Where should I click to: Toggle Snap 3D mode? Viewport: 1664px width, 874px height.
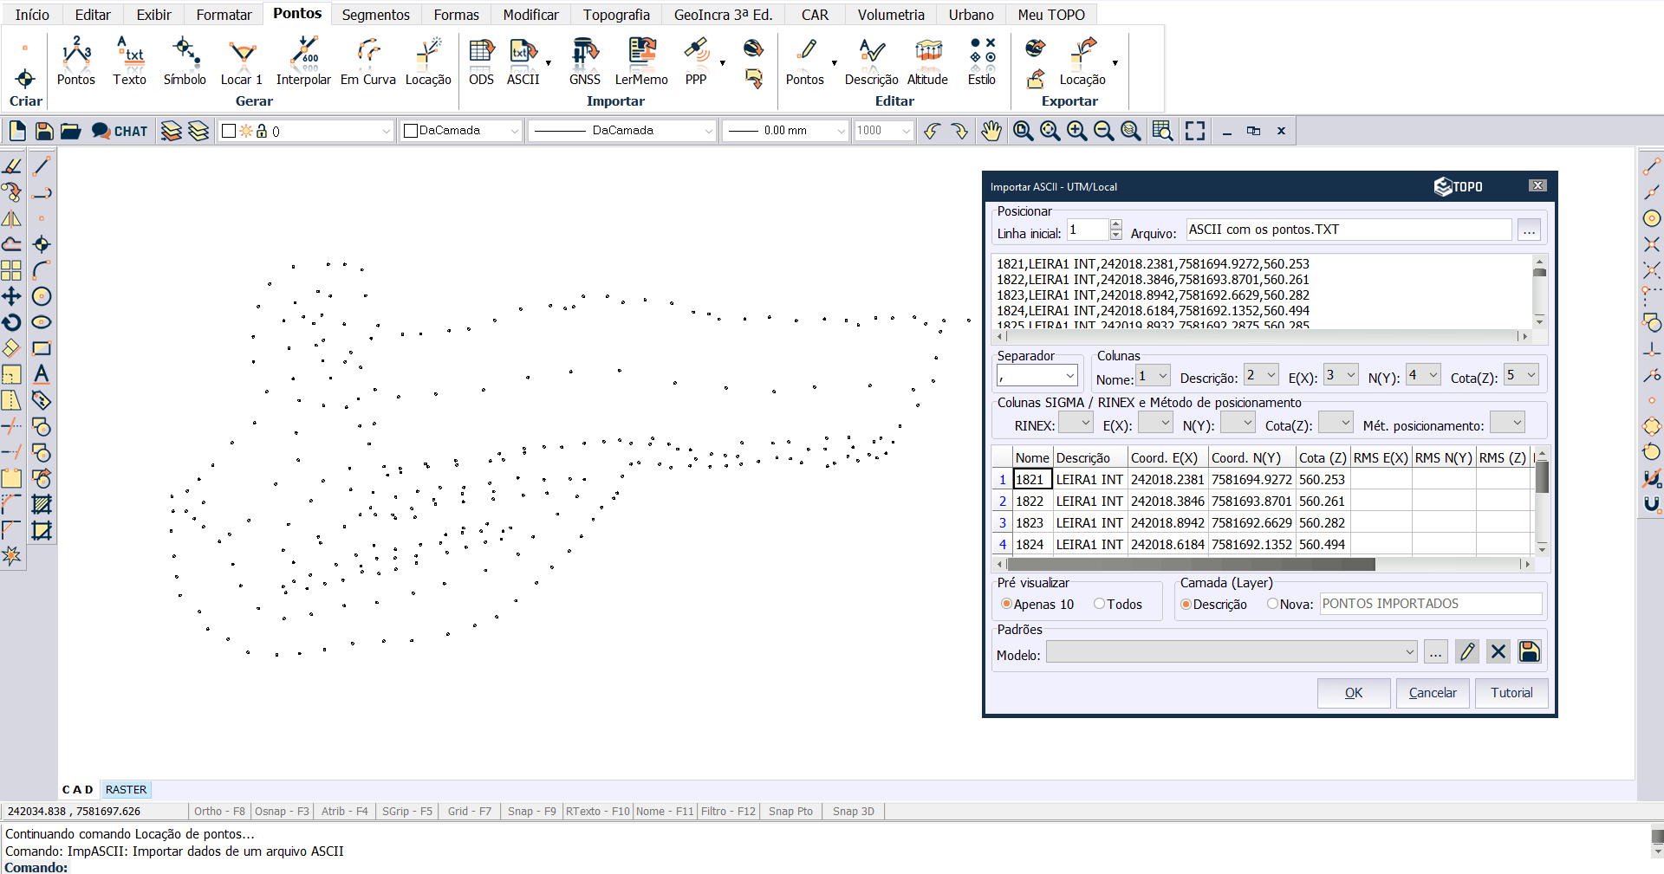point(853,812)
